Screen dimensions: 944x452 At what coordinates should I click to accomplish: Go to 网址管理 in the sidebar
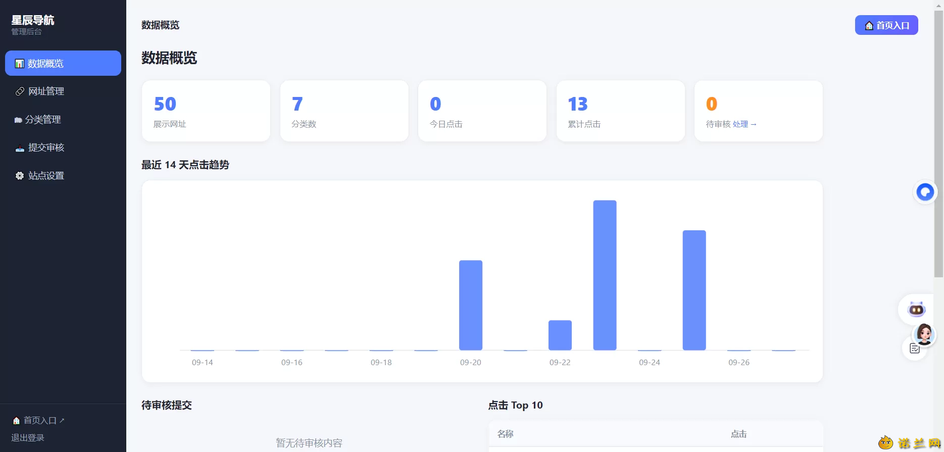pos(63,91)
